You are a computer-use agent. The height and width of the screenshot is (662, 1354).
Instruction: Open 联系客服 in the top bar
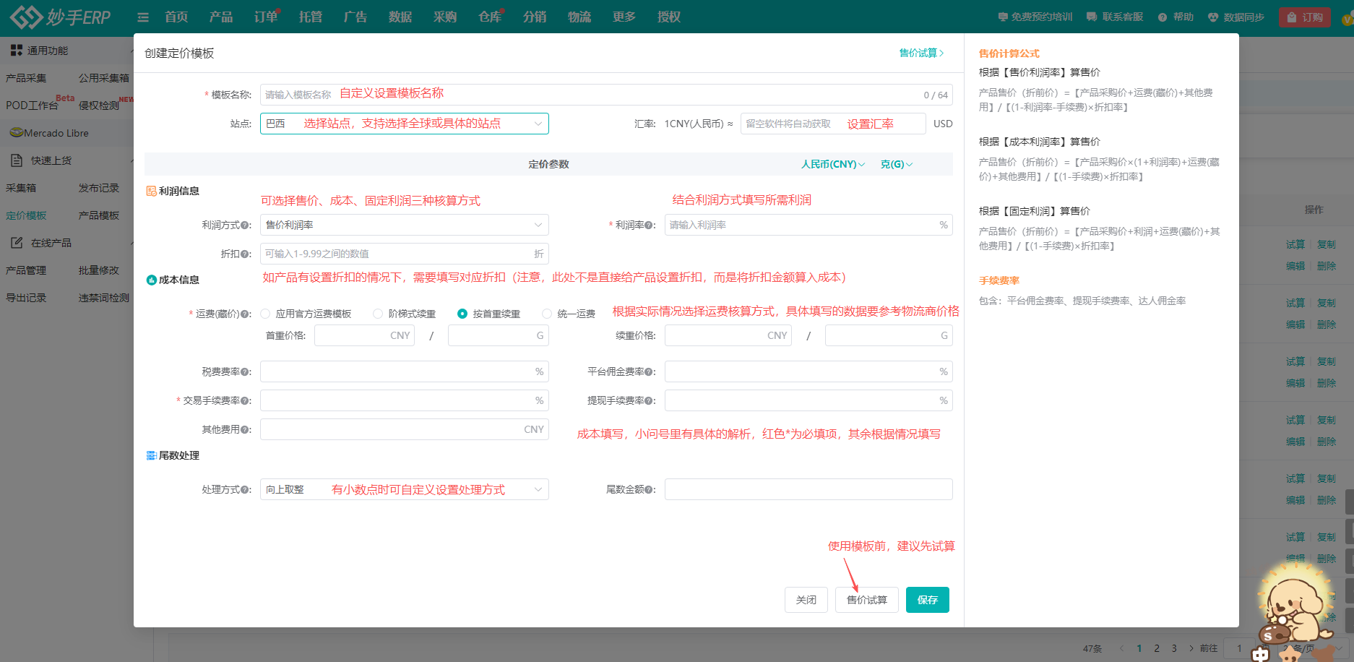click(1115, 17)
